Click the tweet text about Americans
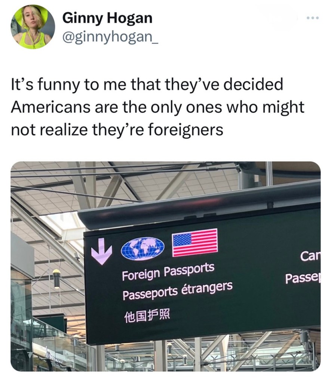This screenshot has width=331, height=383. pyautogui.click(x=157, y=107)
